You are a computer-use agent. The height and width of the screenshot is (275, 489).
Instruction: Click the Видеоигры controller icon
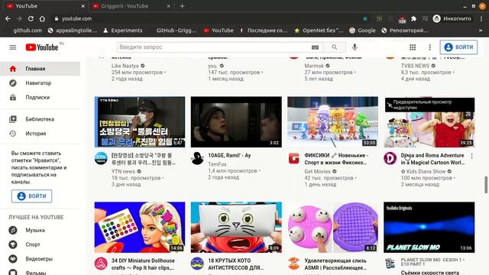[13, 259]
